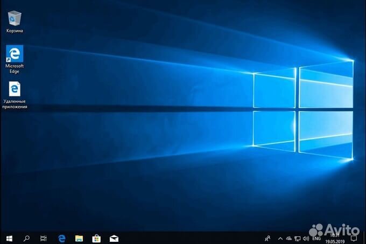
Task: Select the Удаленные приложения desktop file
Action: click(x=15, y=95)
